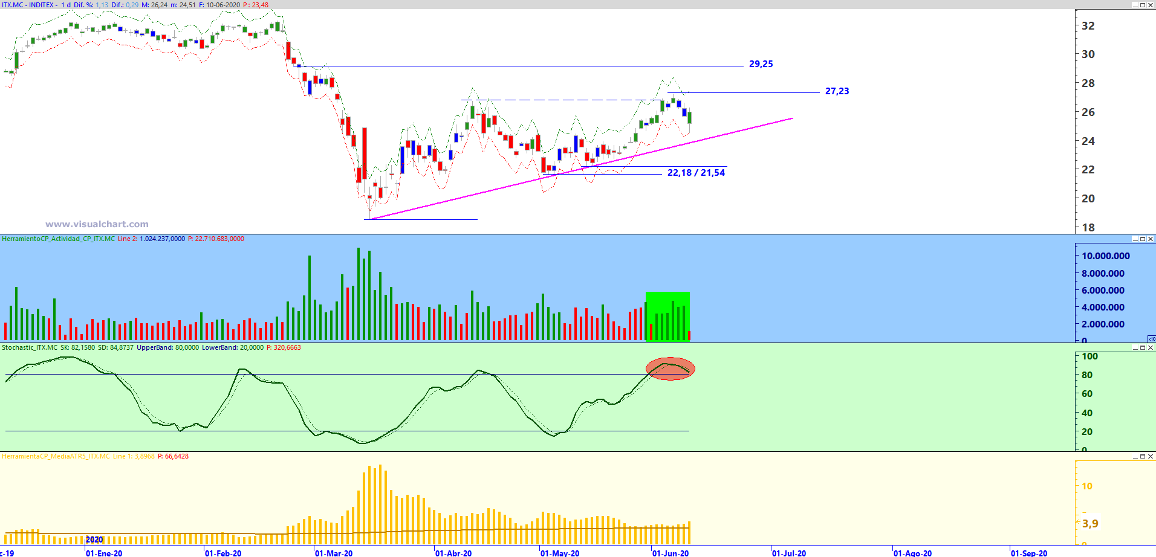This screenshot has height=557, width=1156.
Task: Maximize the MediaATR5 indicator pane
Action: [x=1143, y=456]
